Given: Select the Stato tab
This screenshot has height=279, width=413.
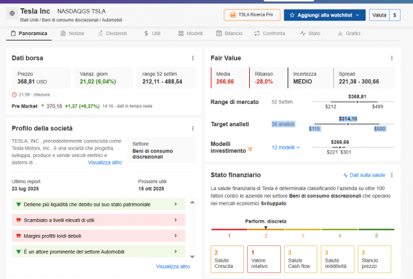Looking at the screenshot, I should [310, 34].
